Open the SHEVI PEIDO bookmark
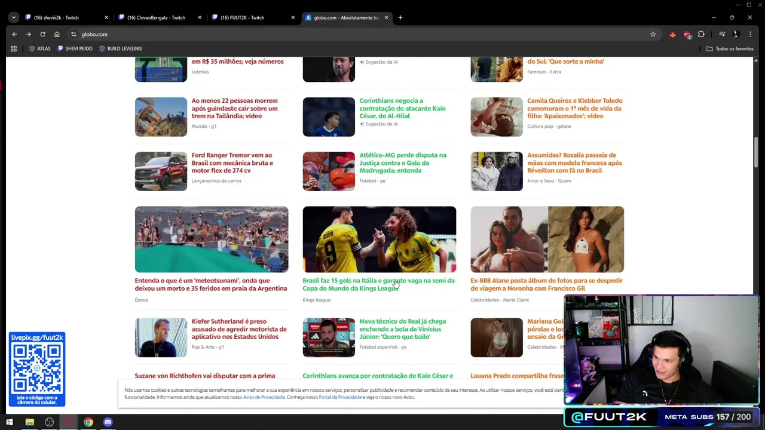Viewport: 765px width, 430px height. click(x=75, y=48)
